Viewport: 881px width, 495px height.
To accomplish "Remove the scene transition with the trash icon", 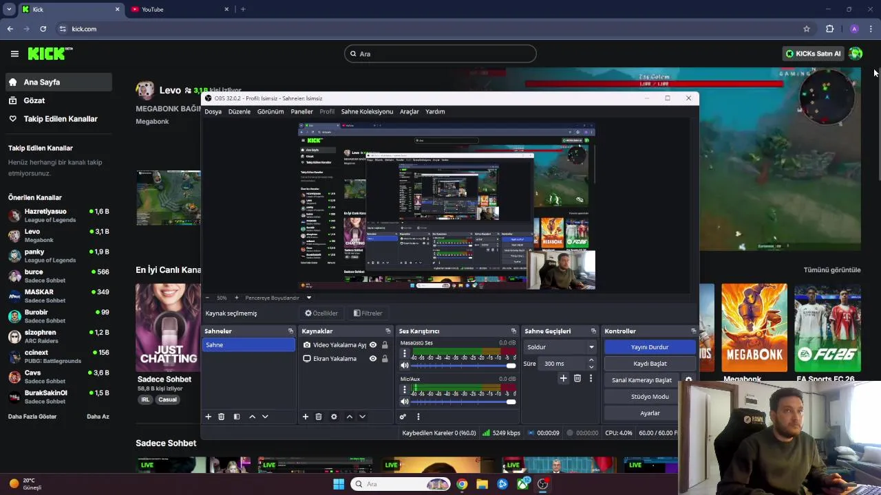I will click(x=577, y=378).
